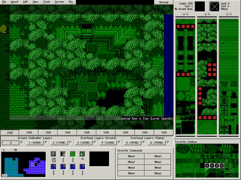Click the screen item icon above 104

53,154
